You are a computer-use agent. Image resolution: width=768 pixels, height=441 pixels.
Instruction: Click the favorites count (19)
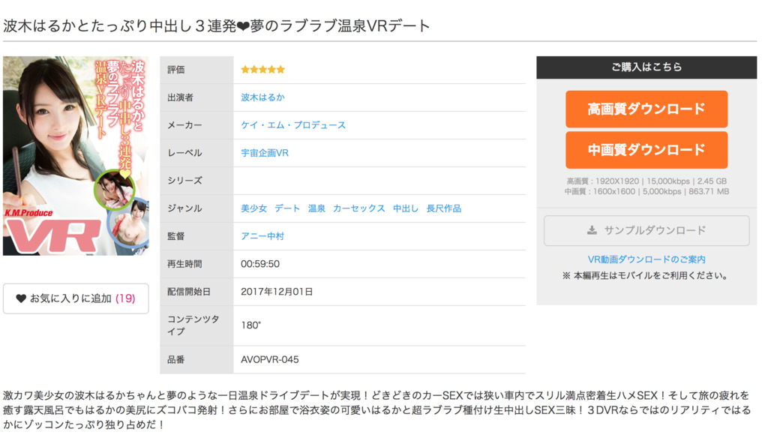[125, 298]
